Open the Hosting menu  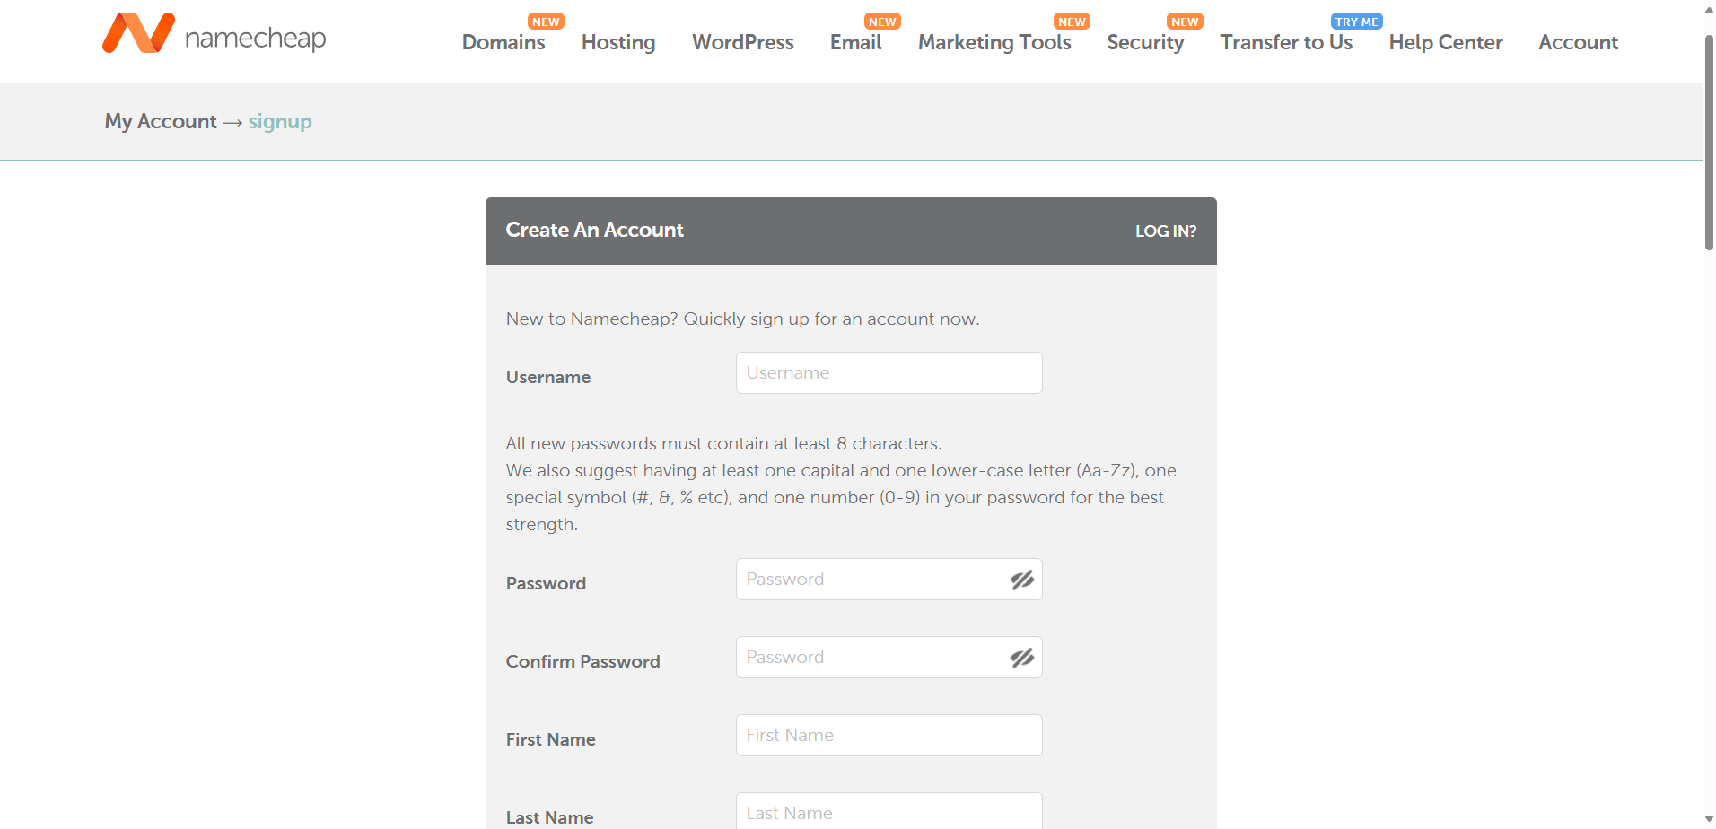[x=618, y=42]
